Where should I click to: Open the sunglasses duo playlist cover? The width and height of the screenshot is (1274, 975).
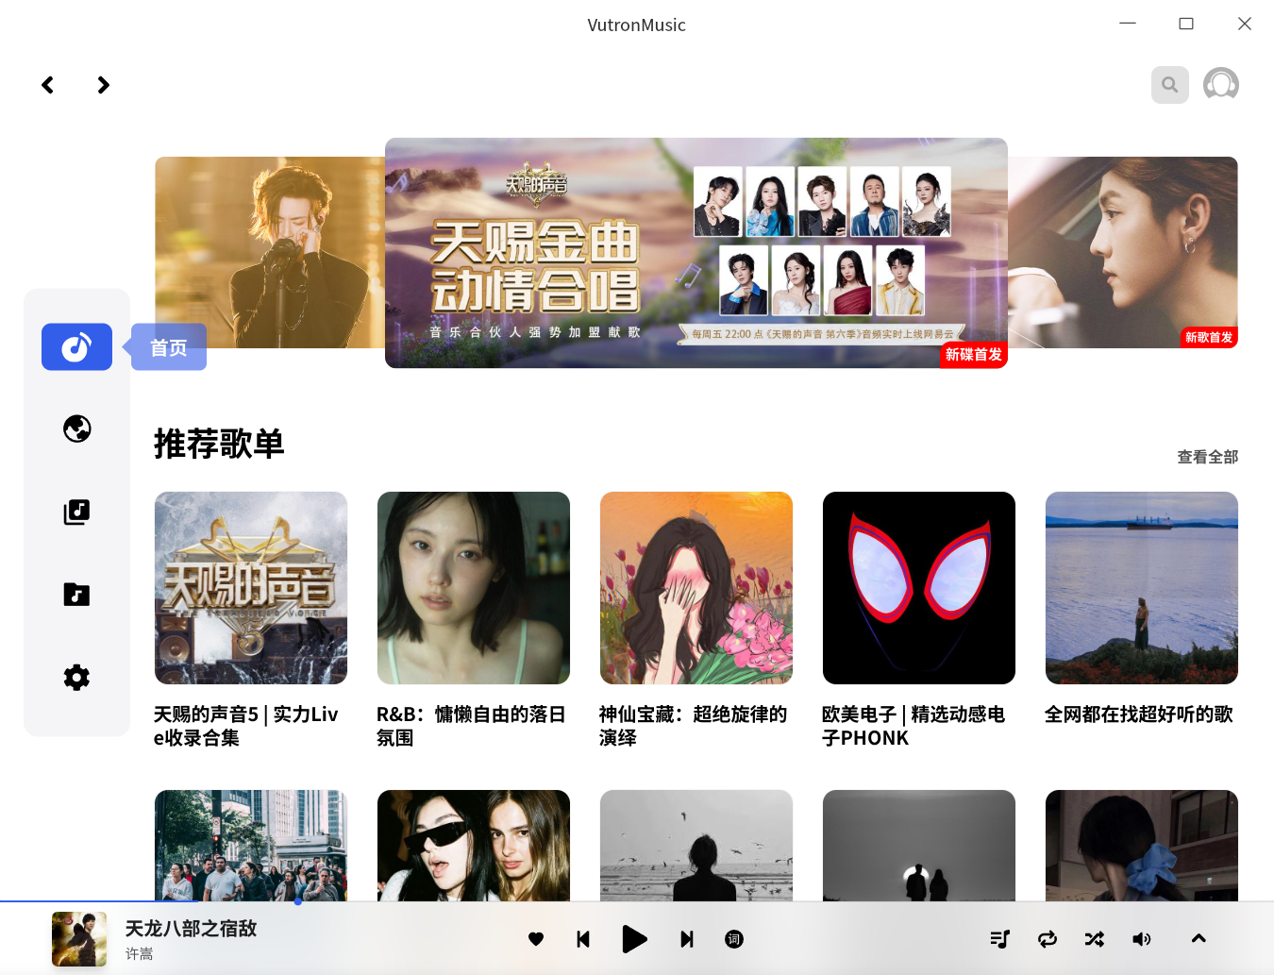(474, 846)
